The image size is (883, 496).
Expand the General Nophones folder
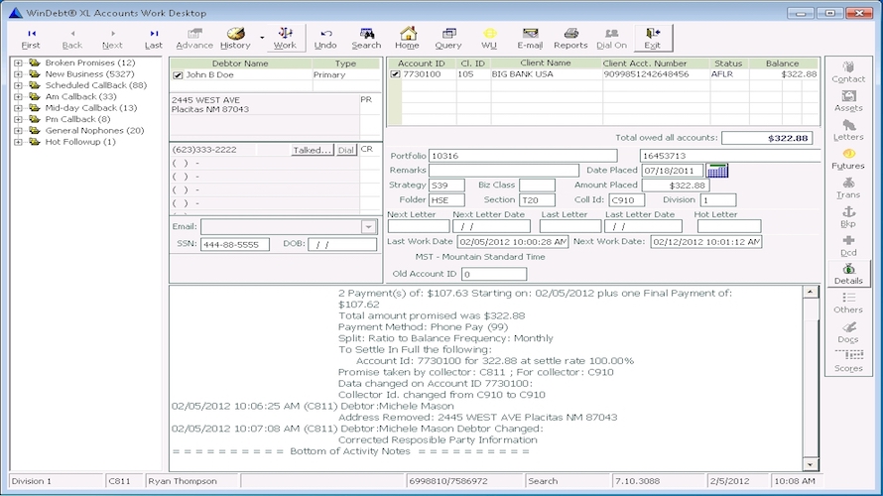(x=18, y=131)
